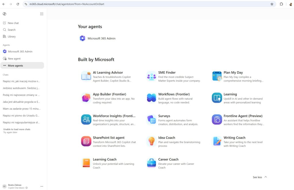Open Idea Coach agent title
The width and height of the screenshot is (294, 190).
click(x=167, y=138)
